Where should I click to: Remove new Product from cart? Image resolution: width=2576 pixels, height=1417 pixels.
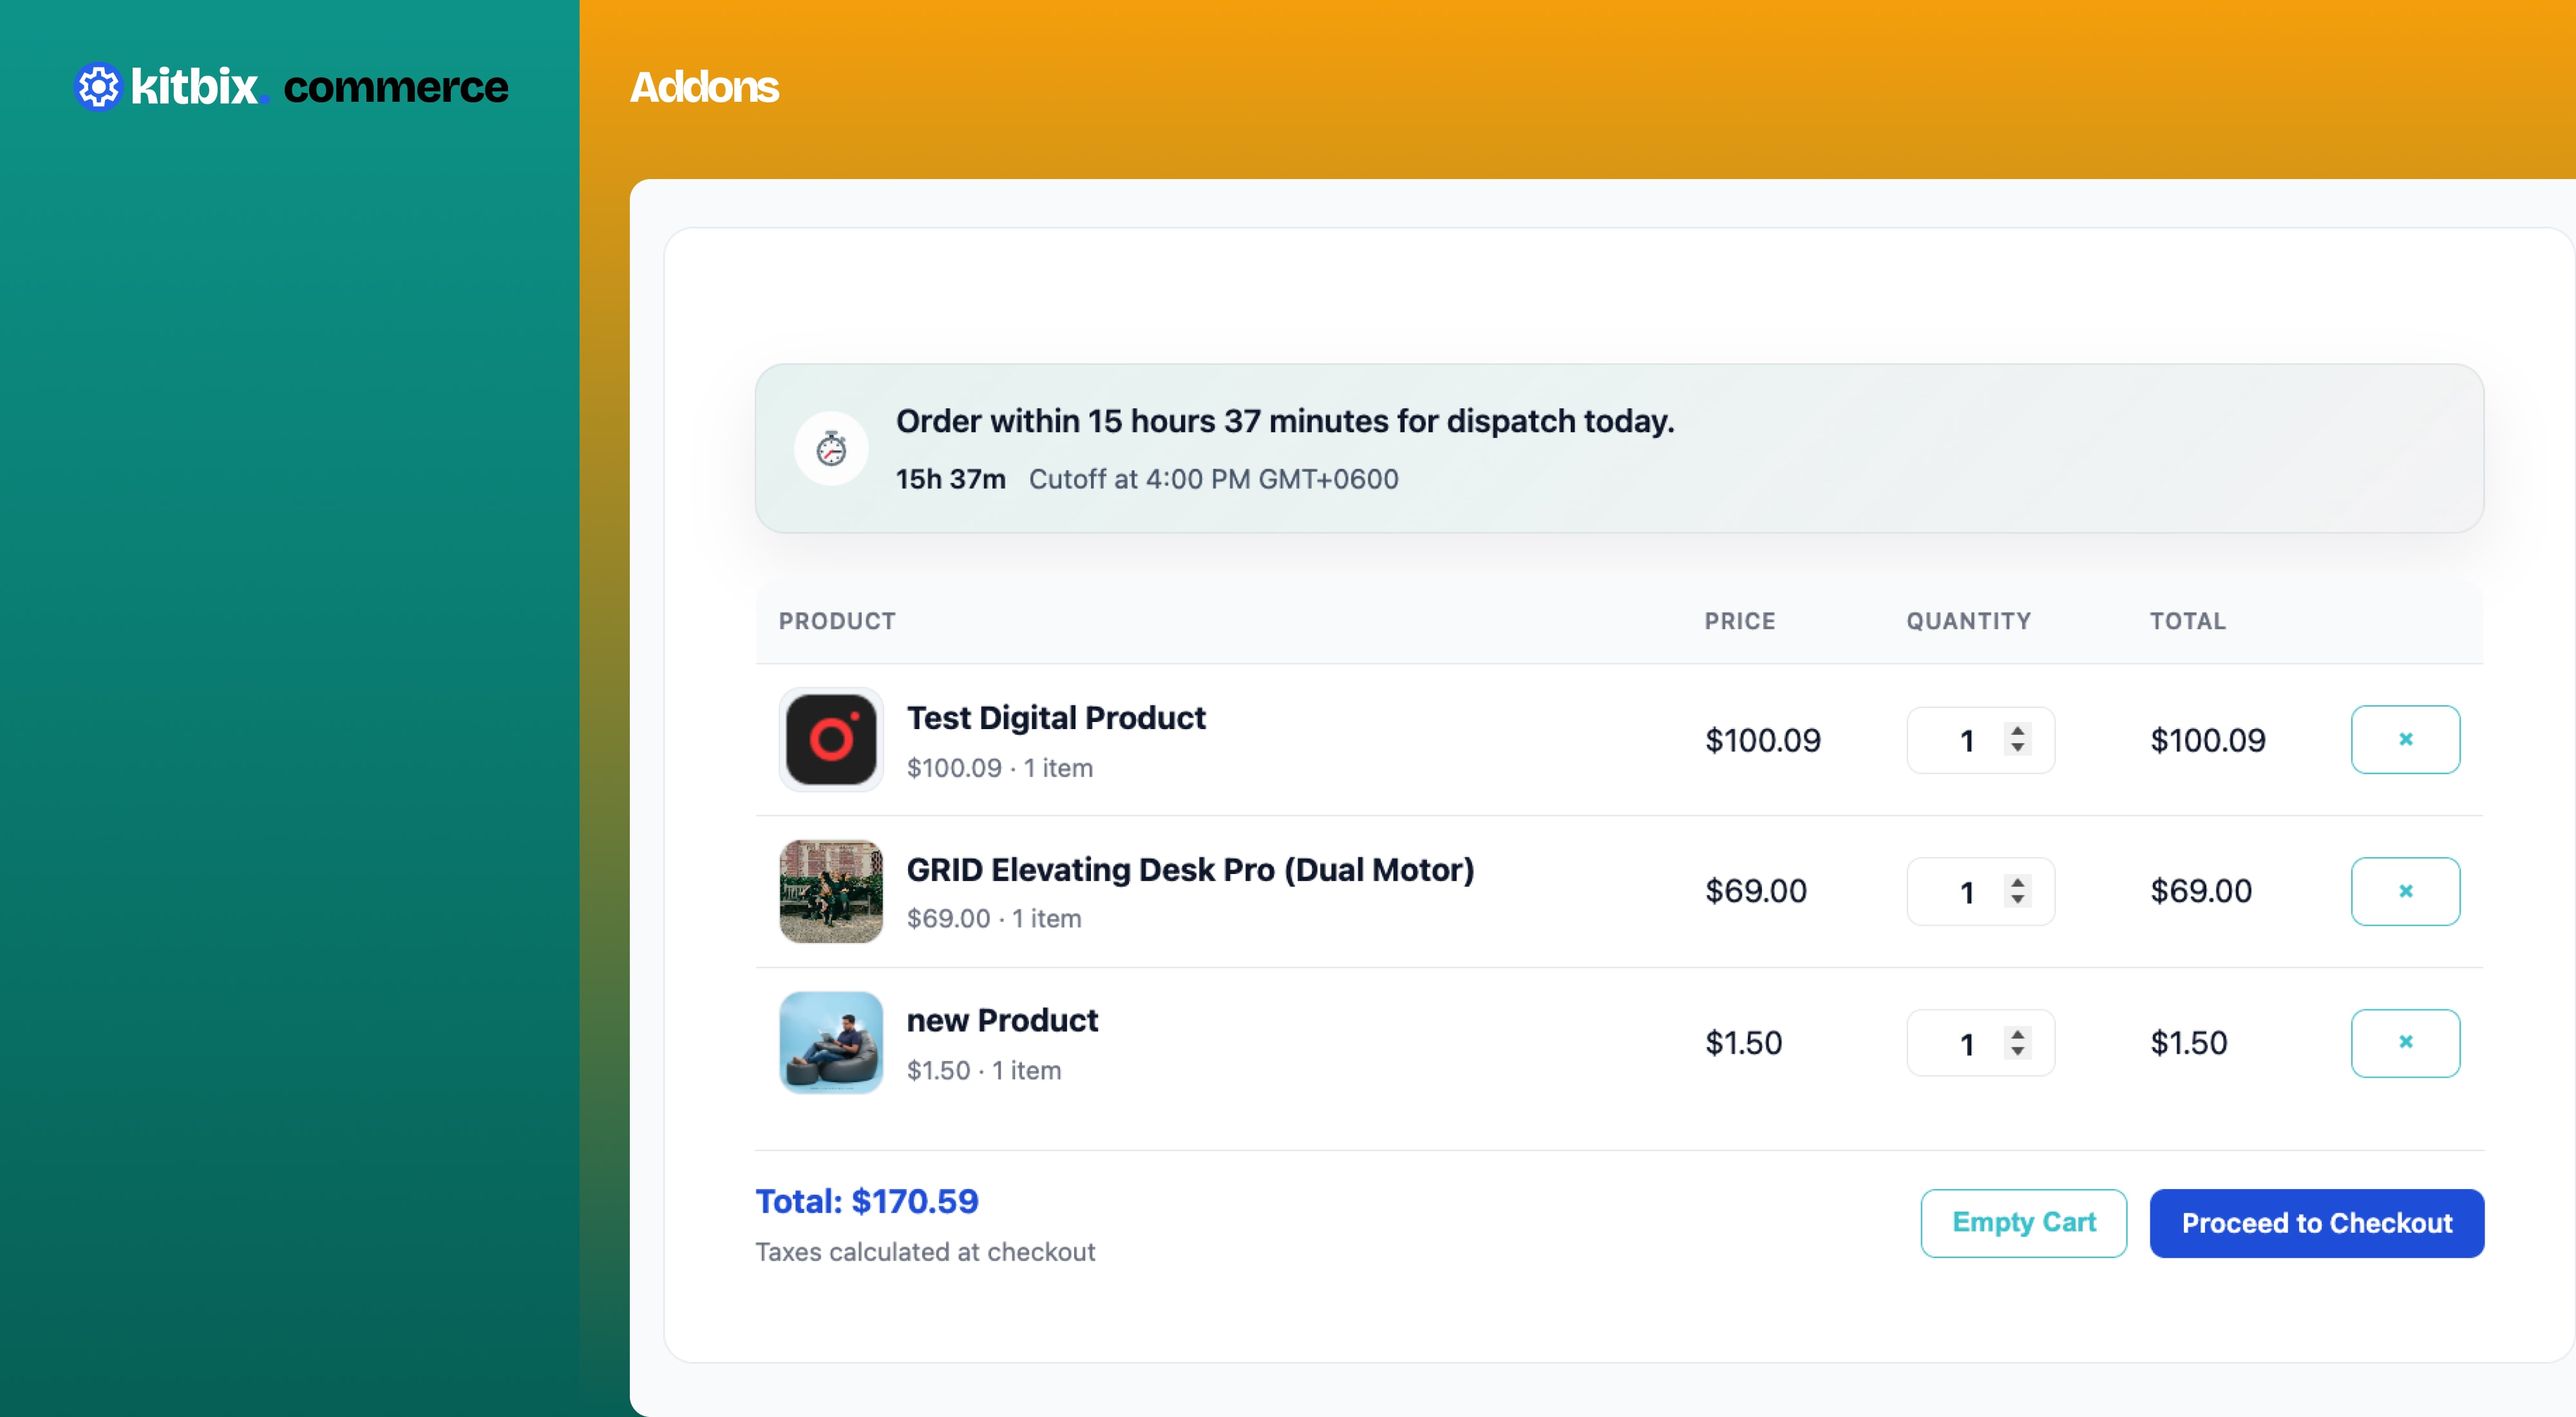coord(2405,1042)
